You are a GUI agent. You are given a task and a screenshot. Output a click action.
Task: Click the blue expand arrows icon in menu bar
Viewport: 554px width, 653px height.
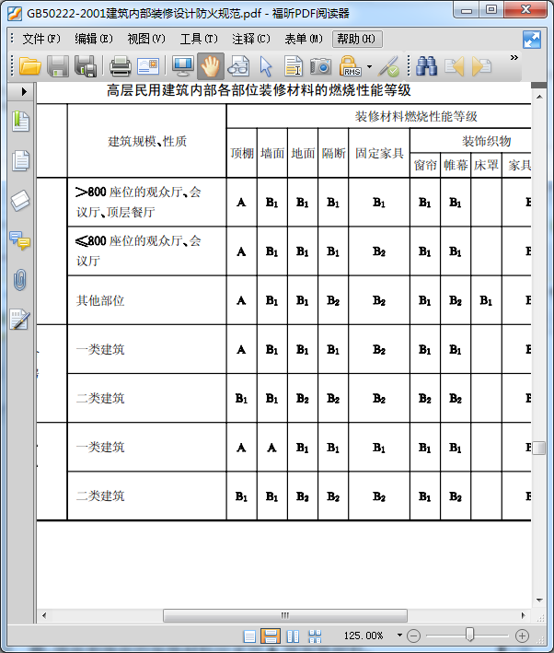(532, 40)
